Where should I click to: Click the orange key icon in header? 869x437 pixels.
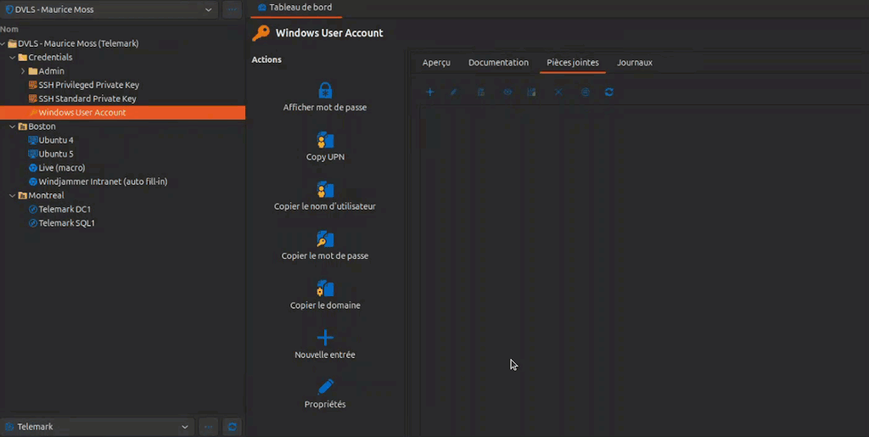point(261,33)
